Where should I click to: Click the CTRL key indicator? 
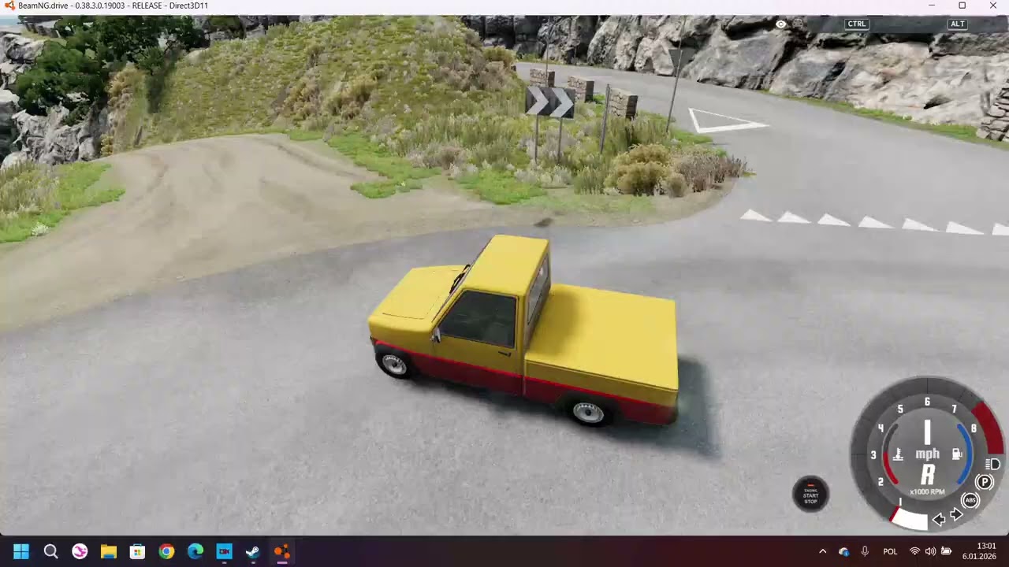[x=857, y=24]
